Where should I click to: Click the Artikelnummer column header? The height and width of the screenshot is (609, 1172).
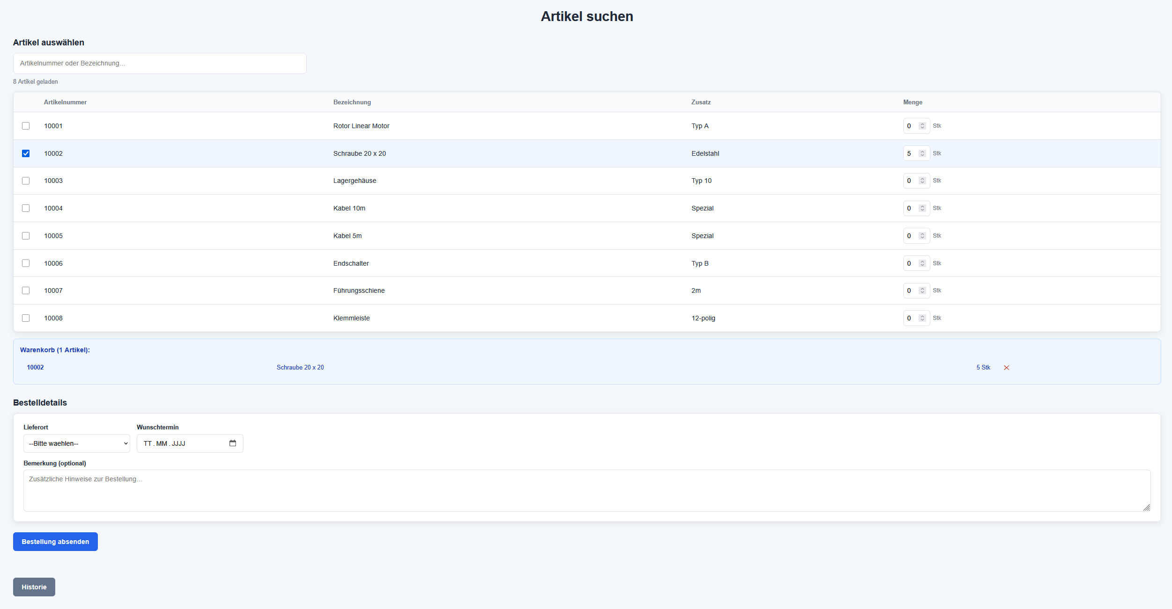click(65, 102)
